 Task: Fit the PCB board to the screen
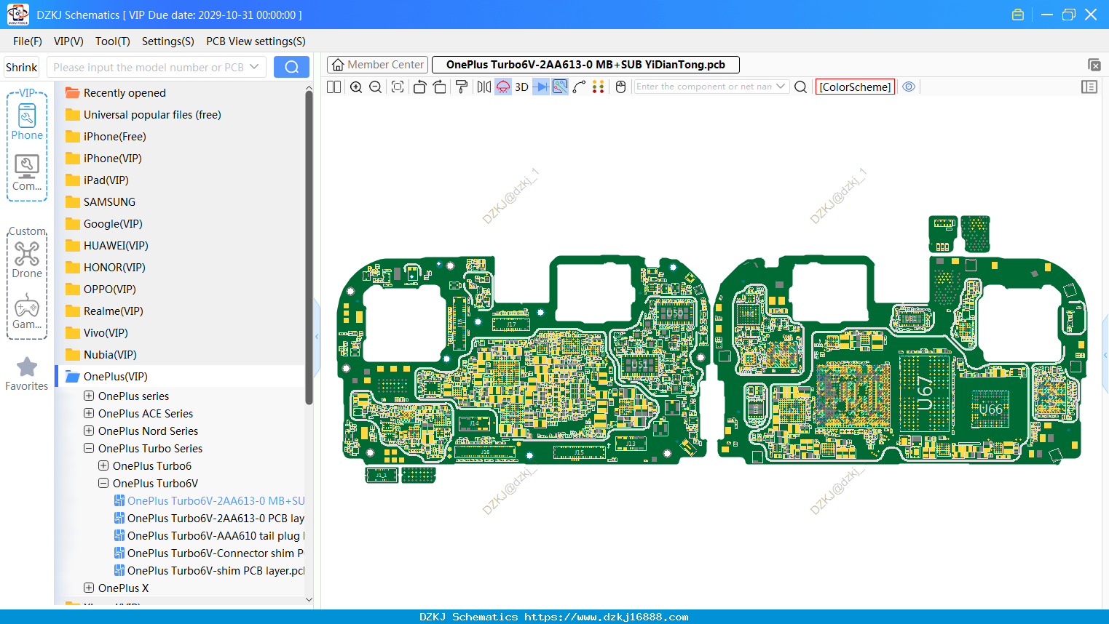click(x=398, y=87)
